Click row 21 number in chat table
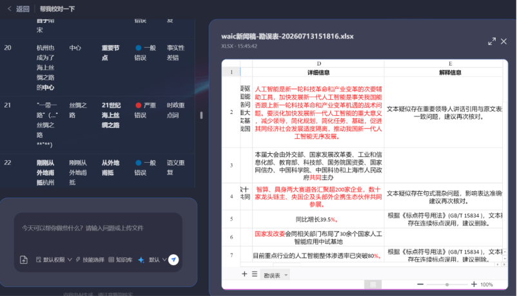 click(8, 106)
